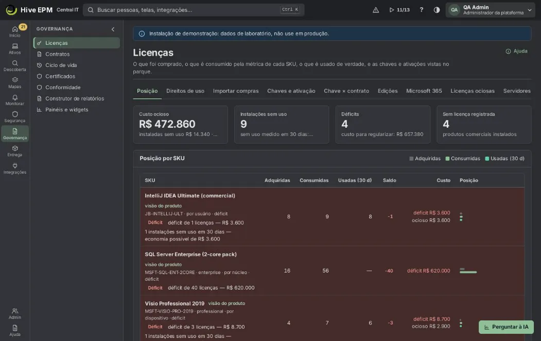Focus the Buscar pessoas search field
This screenshot has height=341, width=541.
tap(194, 10)
